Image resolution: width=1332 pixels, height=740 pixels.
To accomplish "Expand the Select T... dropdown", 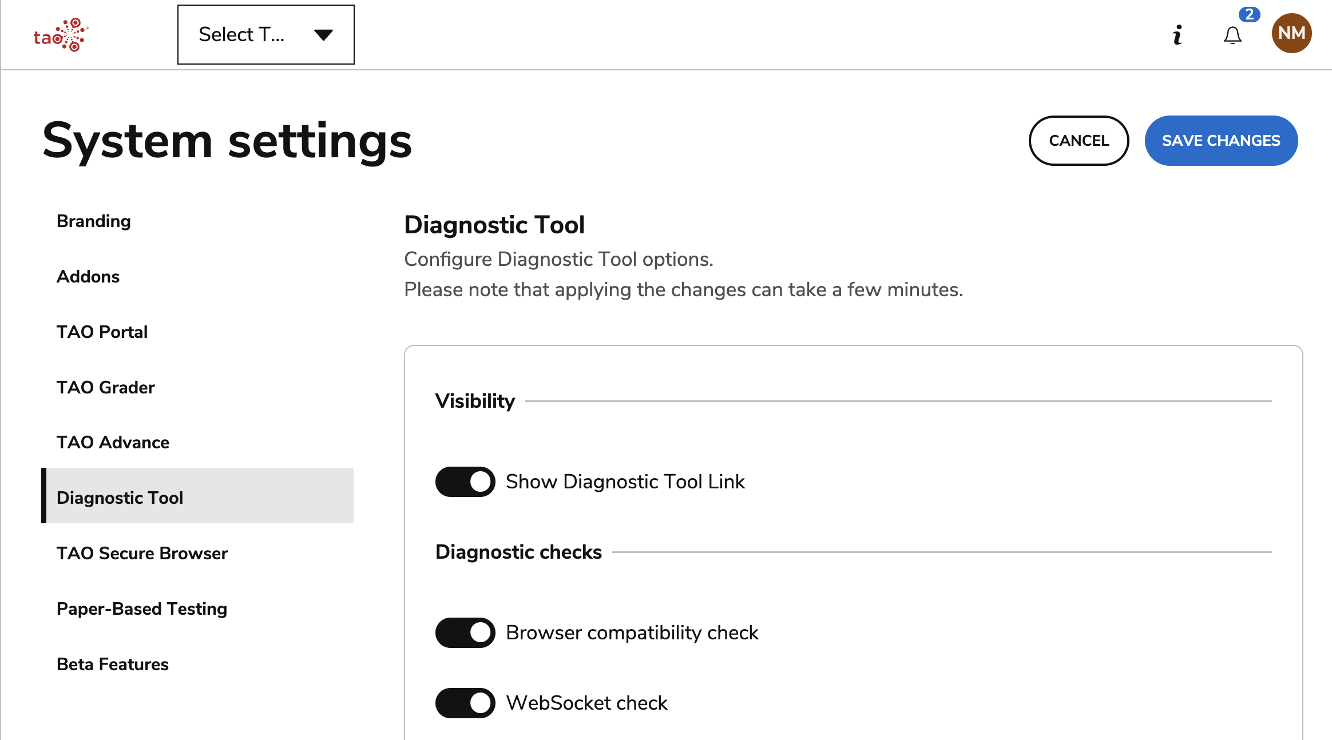I will [266, 35].
